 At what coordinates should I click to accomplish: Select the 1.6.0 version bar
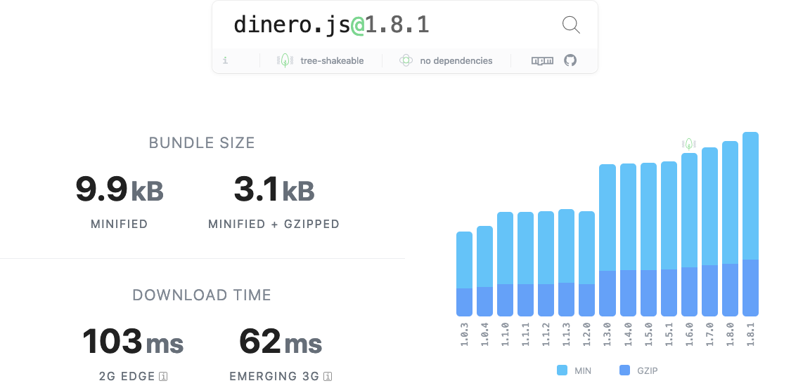coord(690,234)
